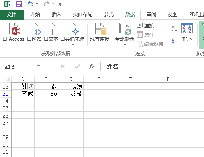
Task: Sort ascending A to Z
Action: 175,29
